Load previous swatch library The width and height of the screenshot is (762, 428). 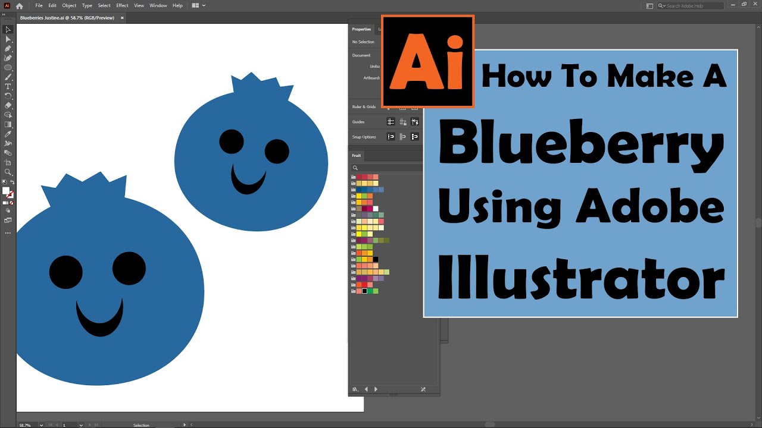[x=366, y=389]
